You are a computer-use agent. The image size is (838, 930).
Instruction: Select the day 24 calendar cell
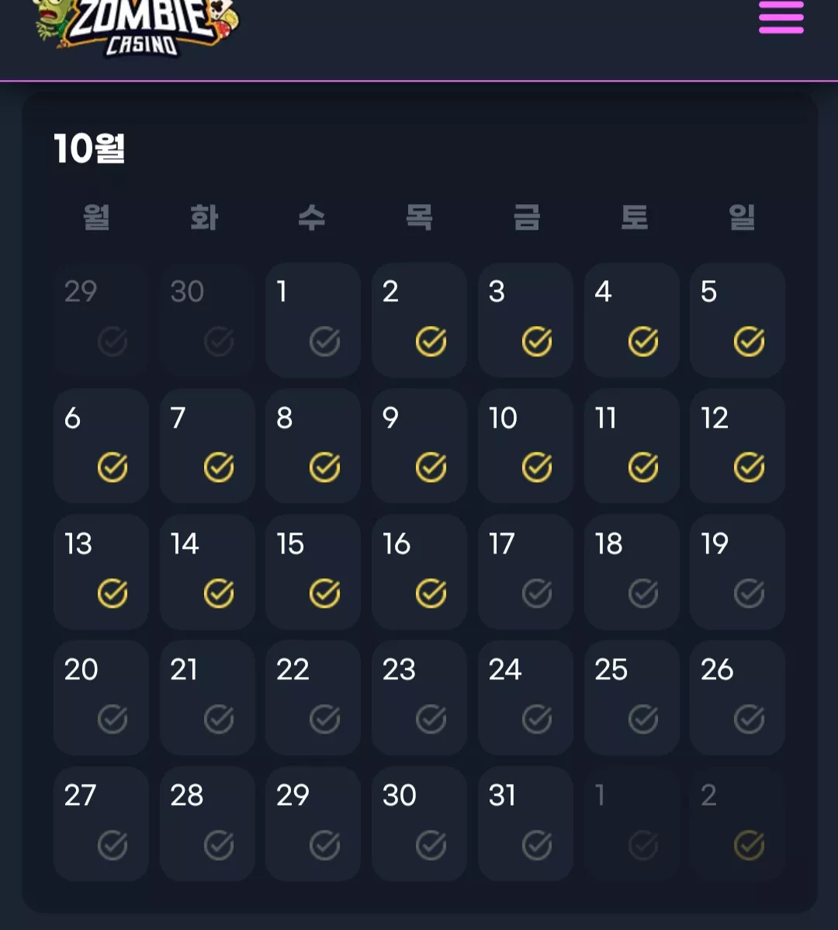525,697
